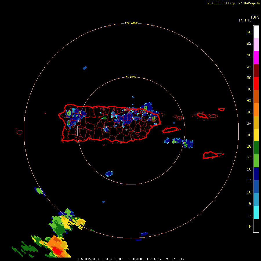Click the 50 NMI range ring label
Image resolution: width=261 pixels, height=261 pixels.
tap(131, 77)
